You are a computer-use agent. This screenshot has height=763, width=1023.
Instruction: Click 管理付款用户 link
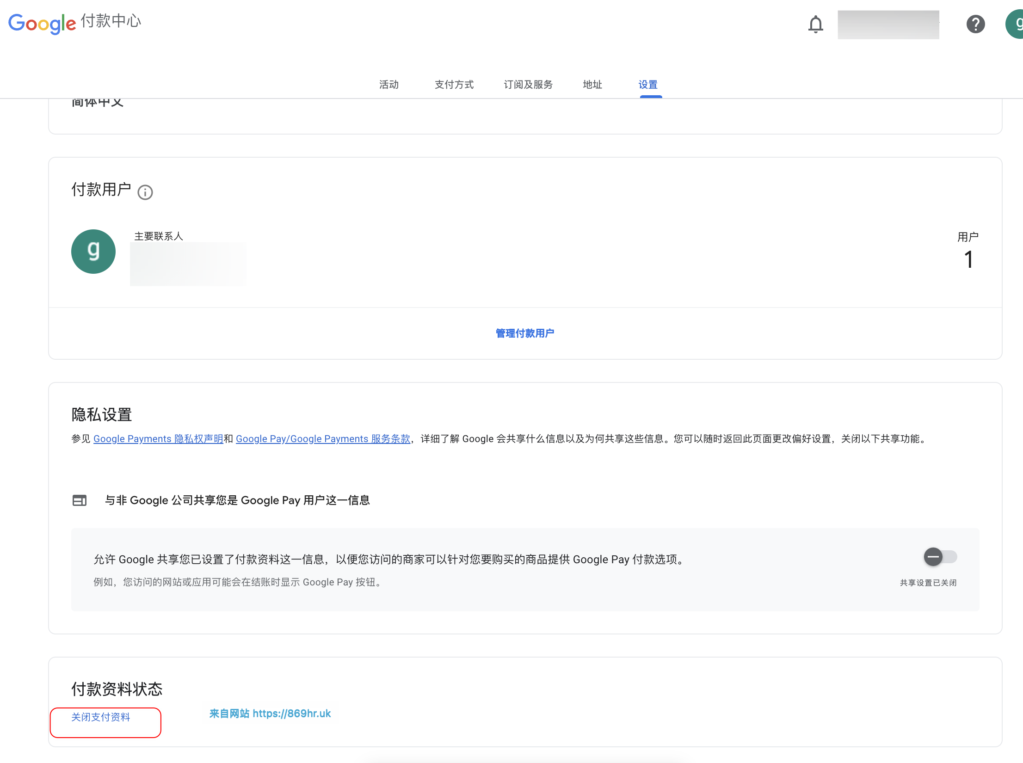tap(525, 333)
